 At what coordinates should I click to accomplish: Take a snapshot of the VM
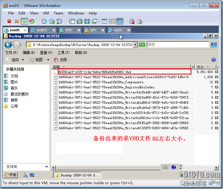(44, 21)
